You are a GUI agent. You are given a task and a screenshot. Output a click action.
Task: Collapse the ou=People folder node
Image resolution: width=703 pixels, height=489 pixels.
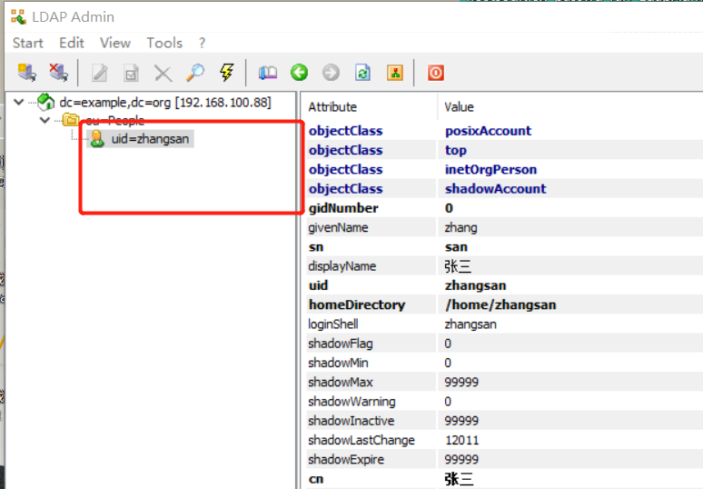click(x=45, y=120)
